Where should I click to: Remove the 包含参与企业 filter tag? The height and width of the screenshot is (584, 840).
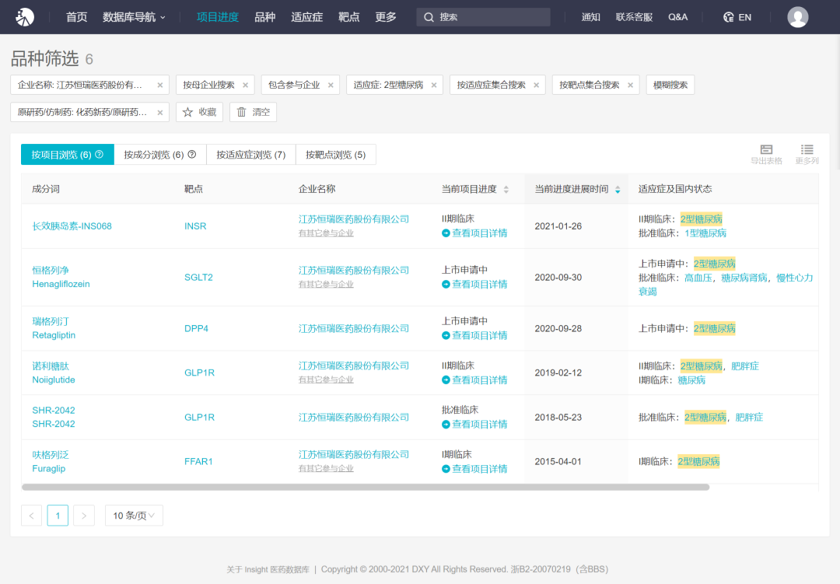click(331, 86)
